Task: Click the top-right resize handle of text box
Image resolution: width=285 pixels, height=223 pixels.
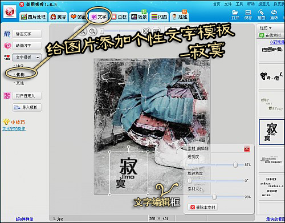Action: click(x=148, y=152)
